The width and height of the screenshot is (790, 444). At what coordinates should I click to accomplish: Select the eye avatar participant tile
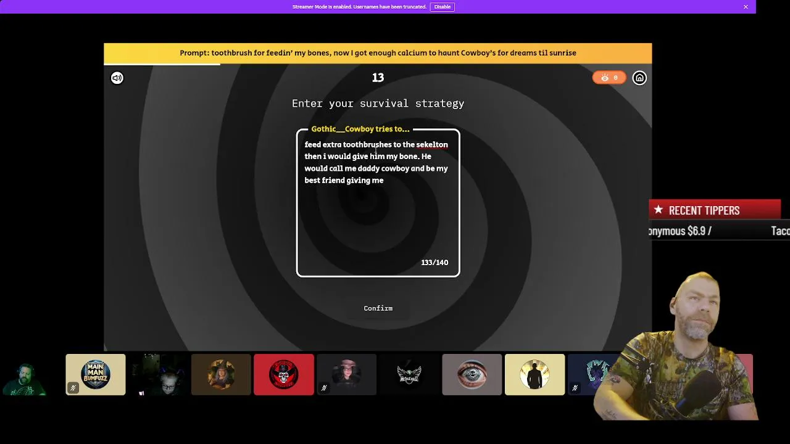pyautogui.click(x=472, y=374)
